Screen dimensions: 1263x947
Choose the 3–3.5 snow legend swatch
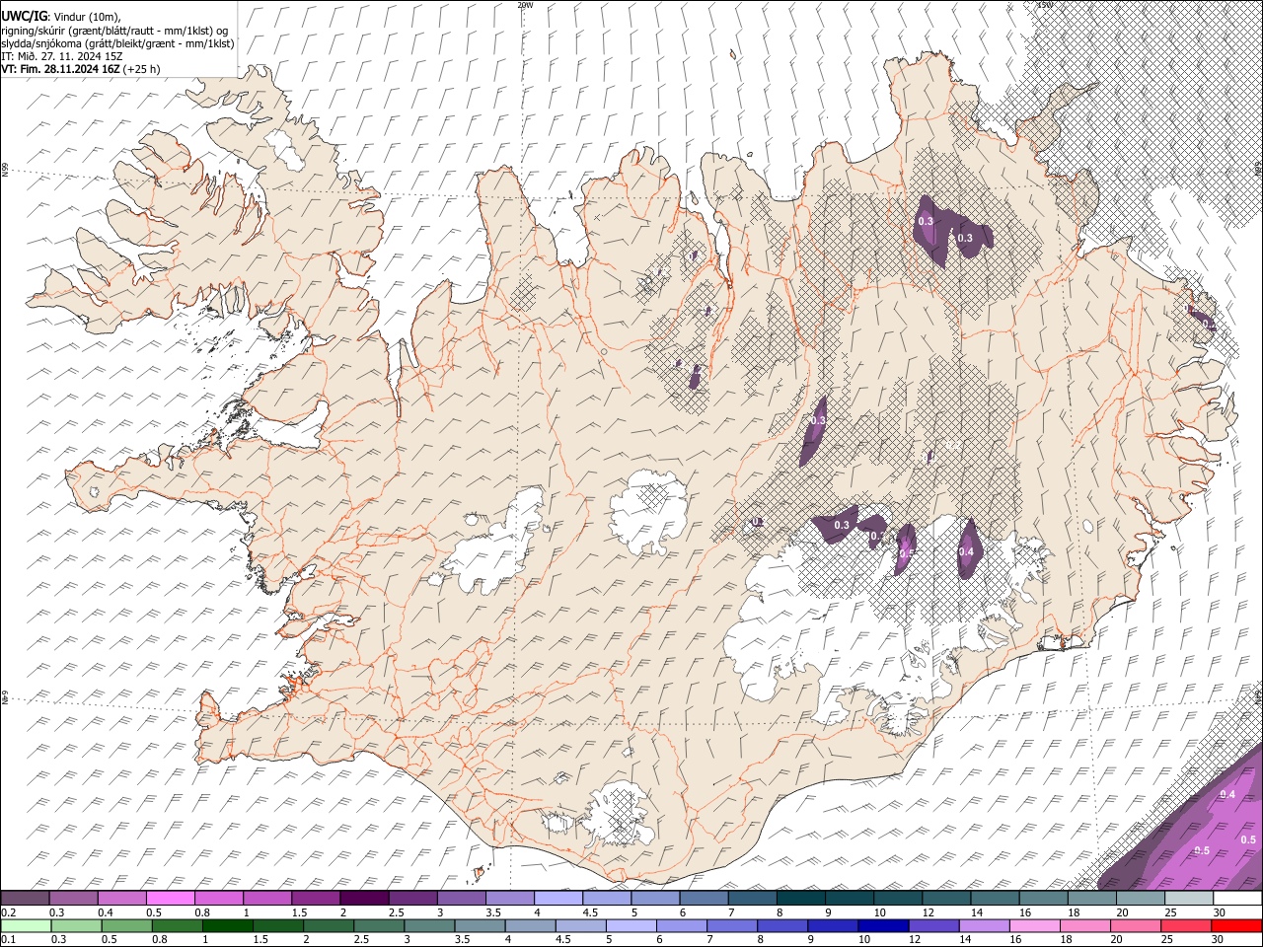[x=461, y=898]
